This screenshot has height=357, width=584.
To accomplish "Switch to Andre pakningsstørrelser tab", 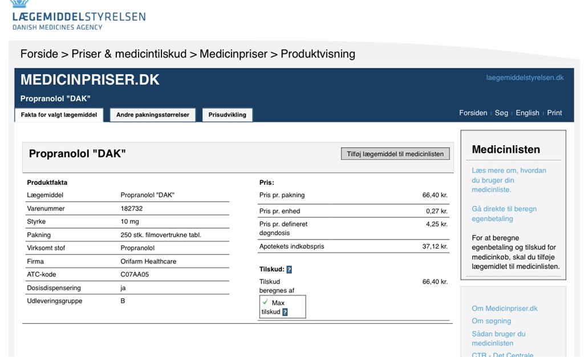I will click(153, 115).
